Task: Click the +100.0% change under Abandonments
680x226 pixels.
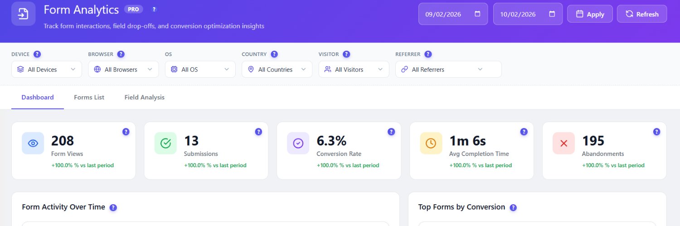Action: click(x=613, y=165)
